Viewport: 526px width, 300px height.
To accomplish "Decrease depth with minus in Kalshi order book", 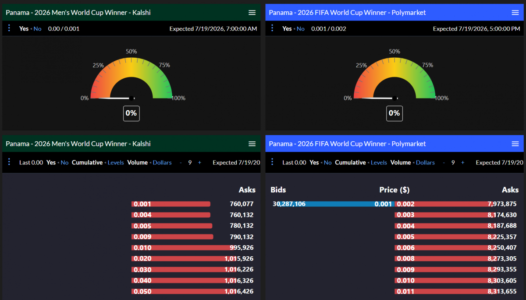I will (181, 163).
